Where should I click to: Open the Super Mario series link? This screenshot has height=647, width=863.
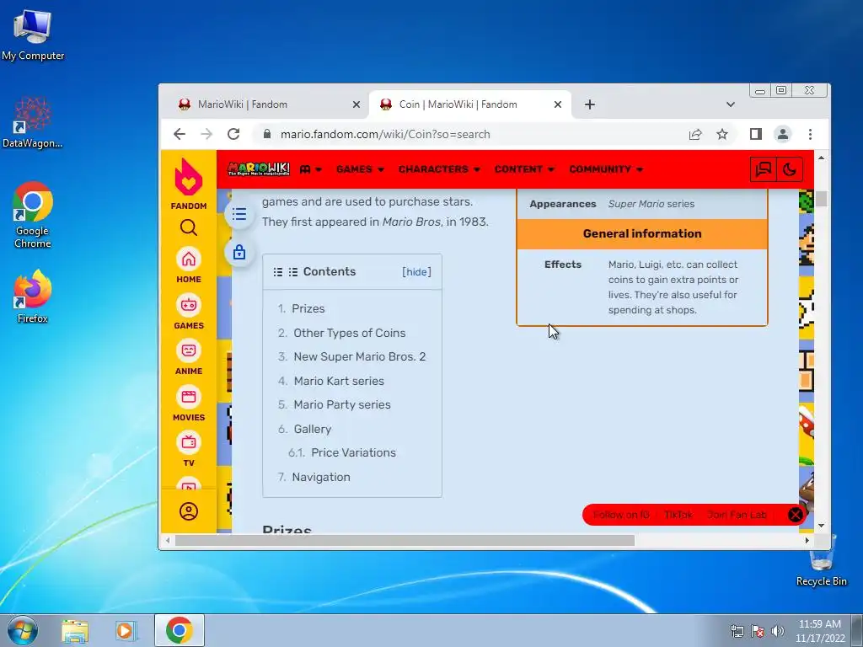click(651, 204)
